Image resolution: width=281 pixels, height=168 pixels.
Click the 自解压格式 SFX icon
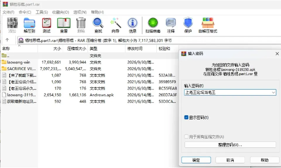click(208, 23)
